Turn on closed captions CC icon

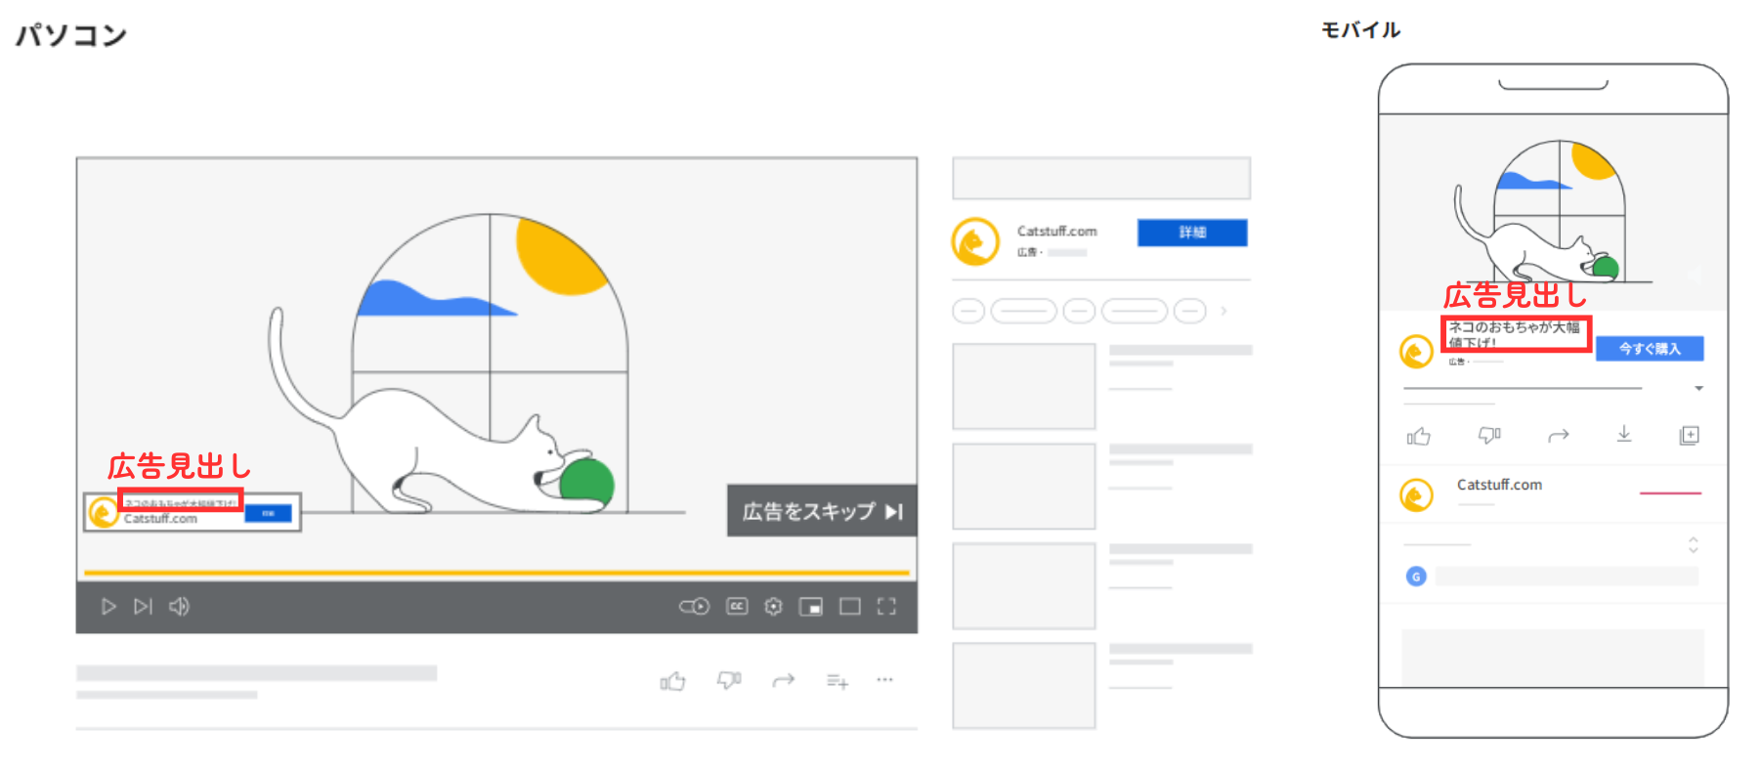click(737, 607)
